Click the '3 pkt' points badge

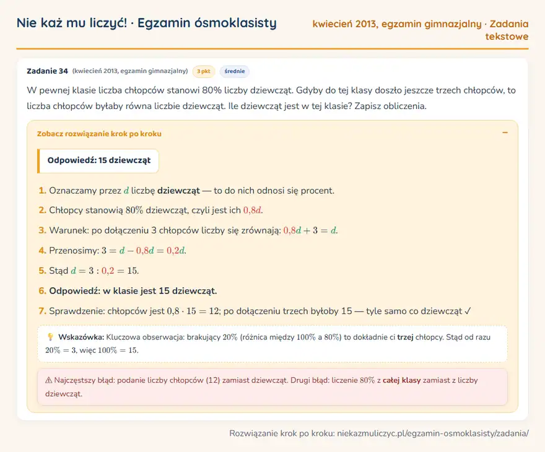click(x=204, y=71)
